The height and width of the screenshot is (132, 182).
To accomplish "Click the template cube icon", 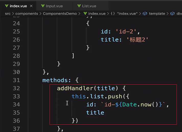I will pos(145,14).
